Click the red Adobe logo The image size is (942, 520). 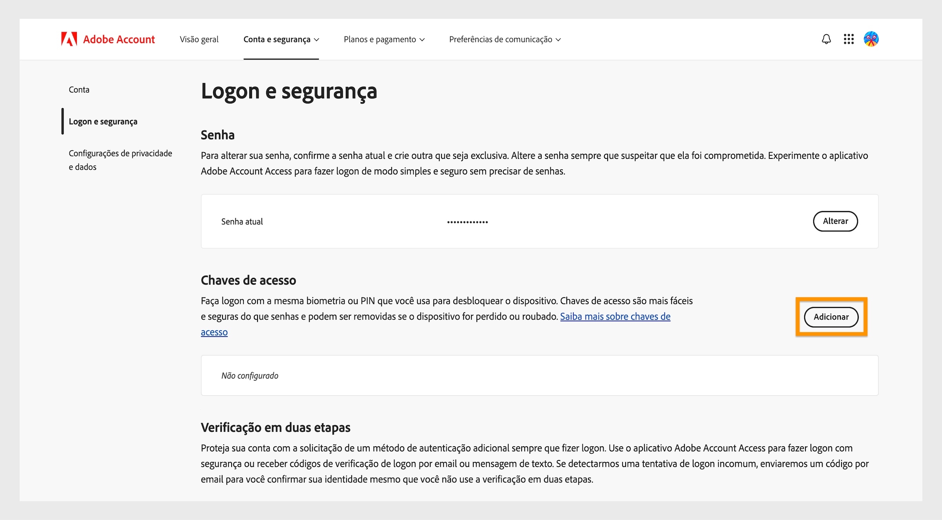point(68,39)
